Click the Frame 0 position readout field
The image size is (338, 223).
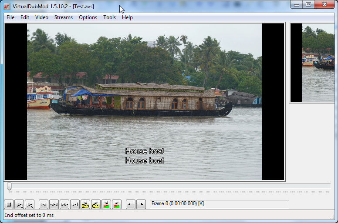219,204
